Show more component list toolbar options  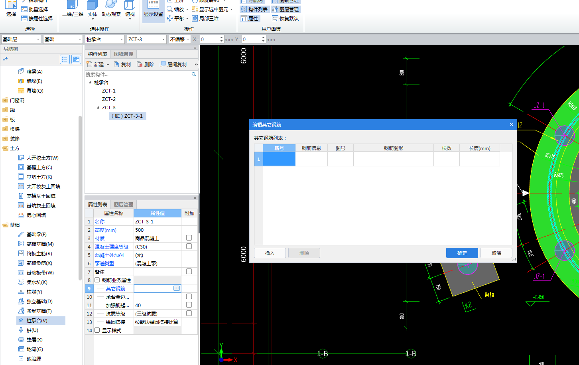pyautogui.click(x=196, y=64)
